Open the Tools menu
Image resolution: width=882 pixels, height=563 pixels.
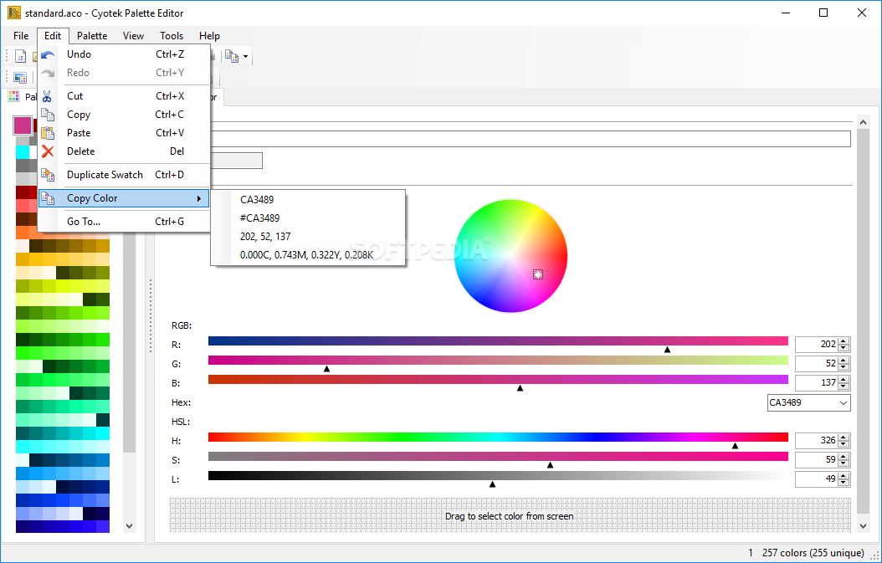click(x=172, y=36)
